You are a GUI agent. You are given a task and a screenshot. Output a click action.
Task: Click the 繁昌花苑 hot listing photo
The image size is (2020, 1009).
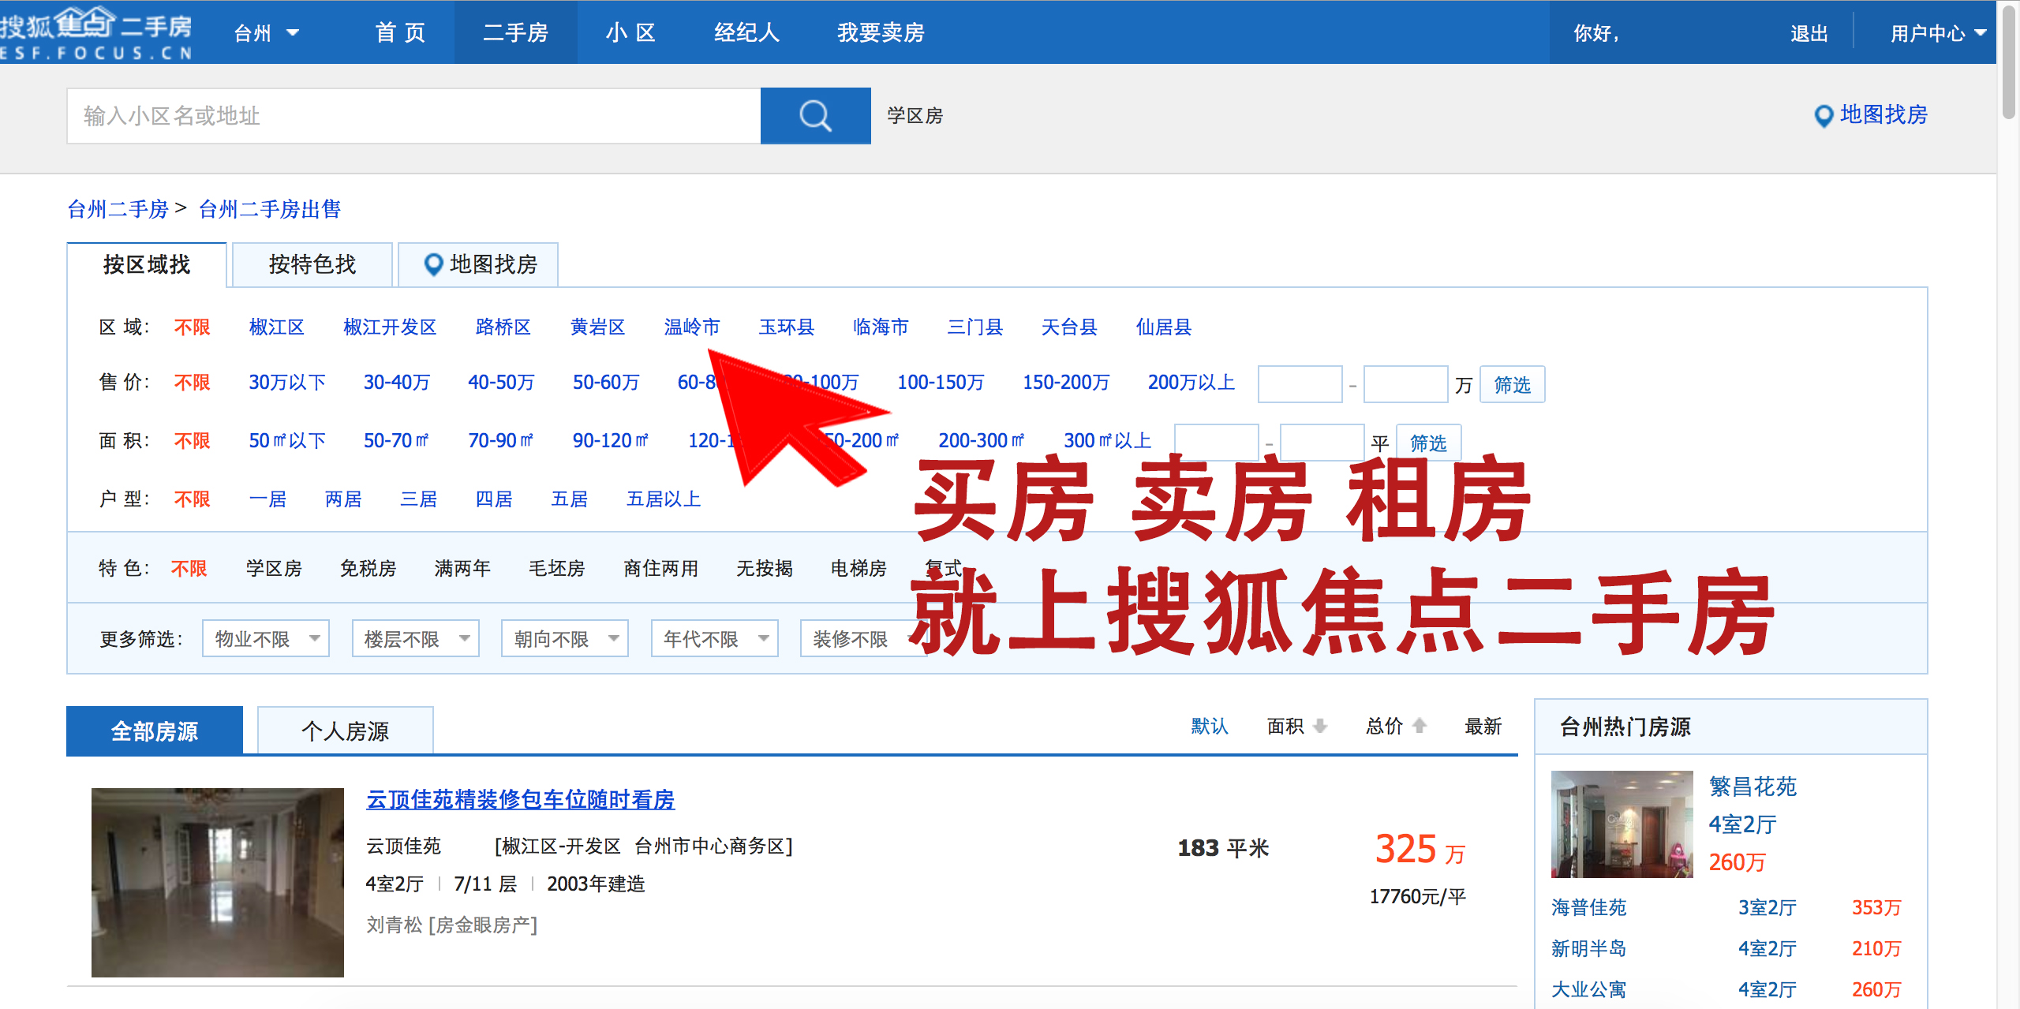1622,824
